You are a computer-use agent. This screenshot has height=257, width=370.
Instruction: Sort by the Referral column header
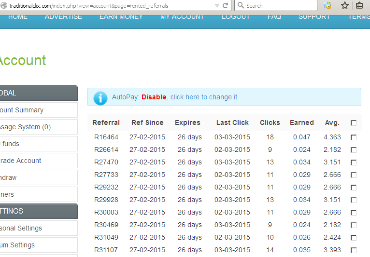pos(106,122)
